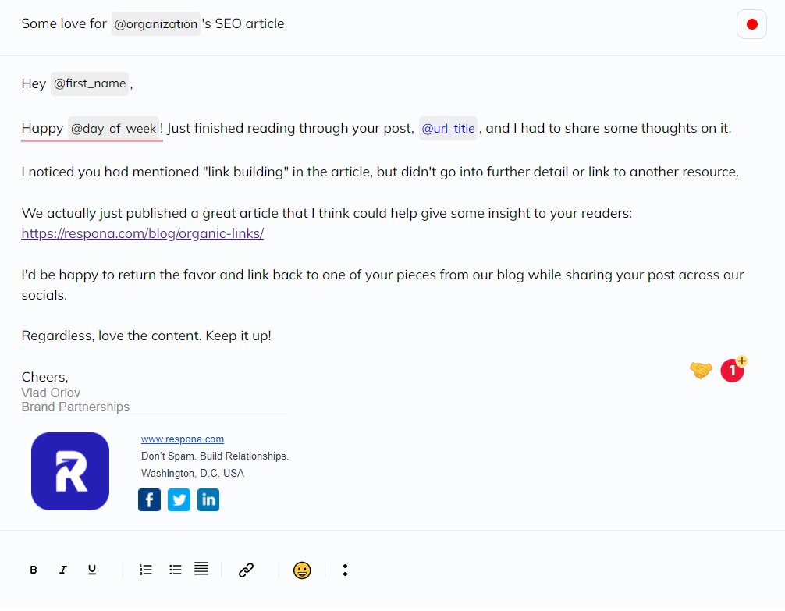Screen dimensions: 785x611
Task: Open the respona.com/blog/organic-links link
Action: point(143,233)
